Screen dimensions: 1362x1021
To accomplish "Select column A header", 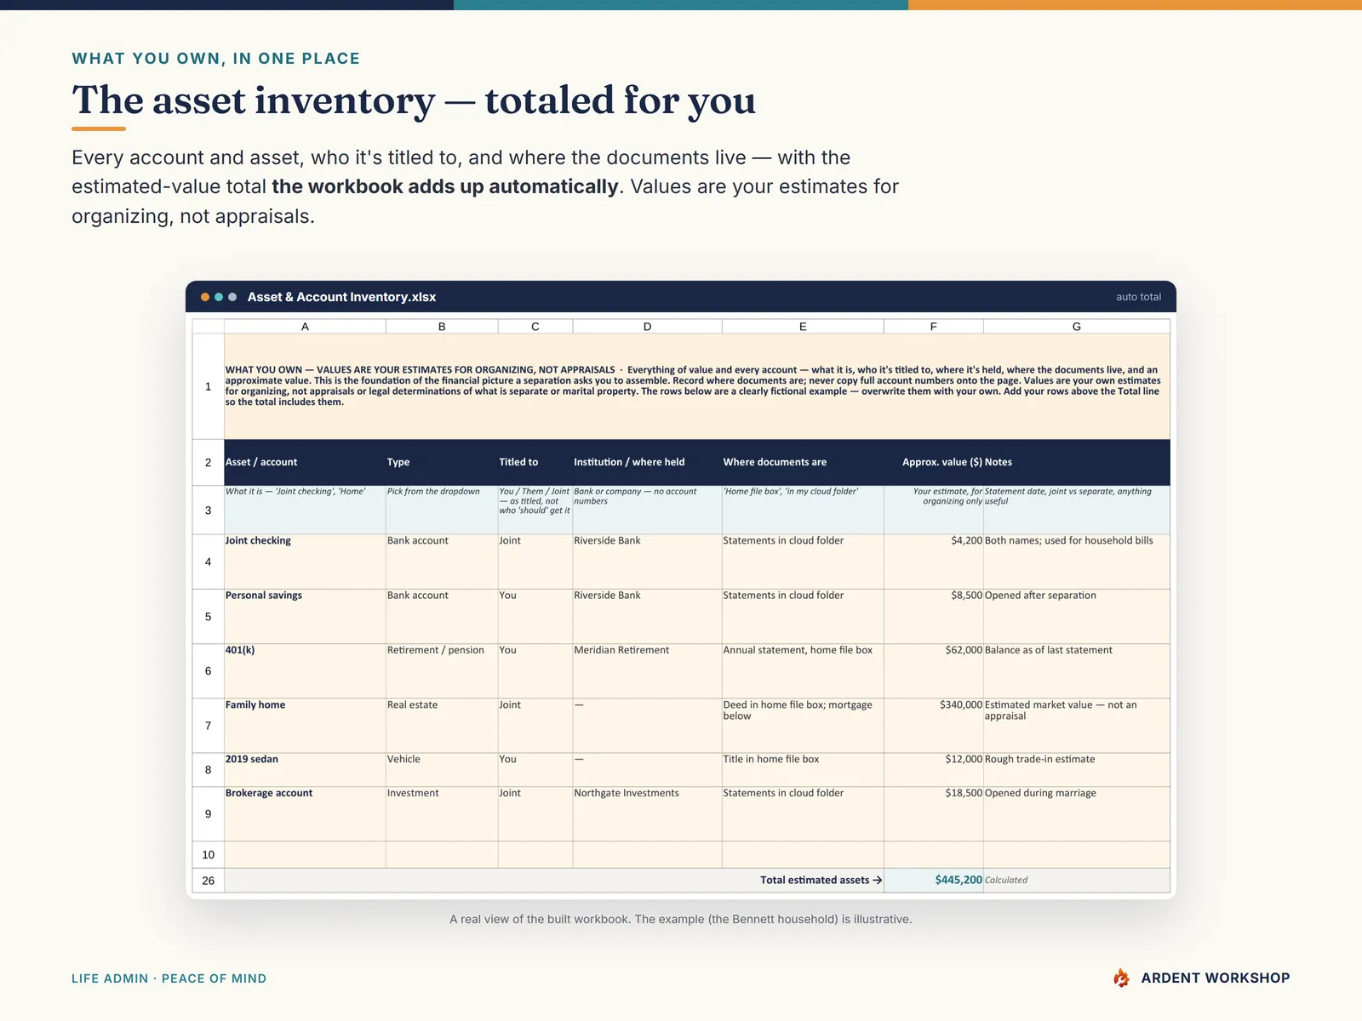I will pyautogui.click(x=305, y=327).
